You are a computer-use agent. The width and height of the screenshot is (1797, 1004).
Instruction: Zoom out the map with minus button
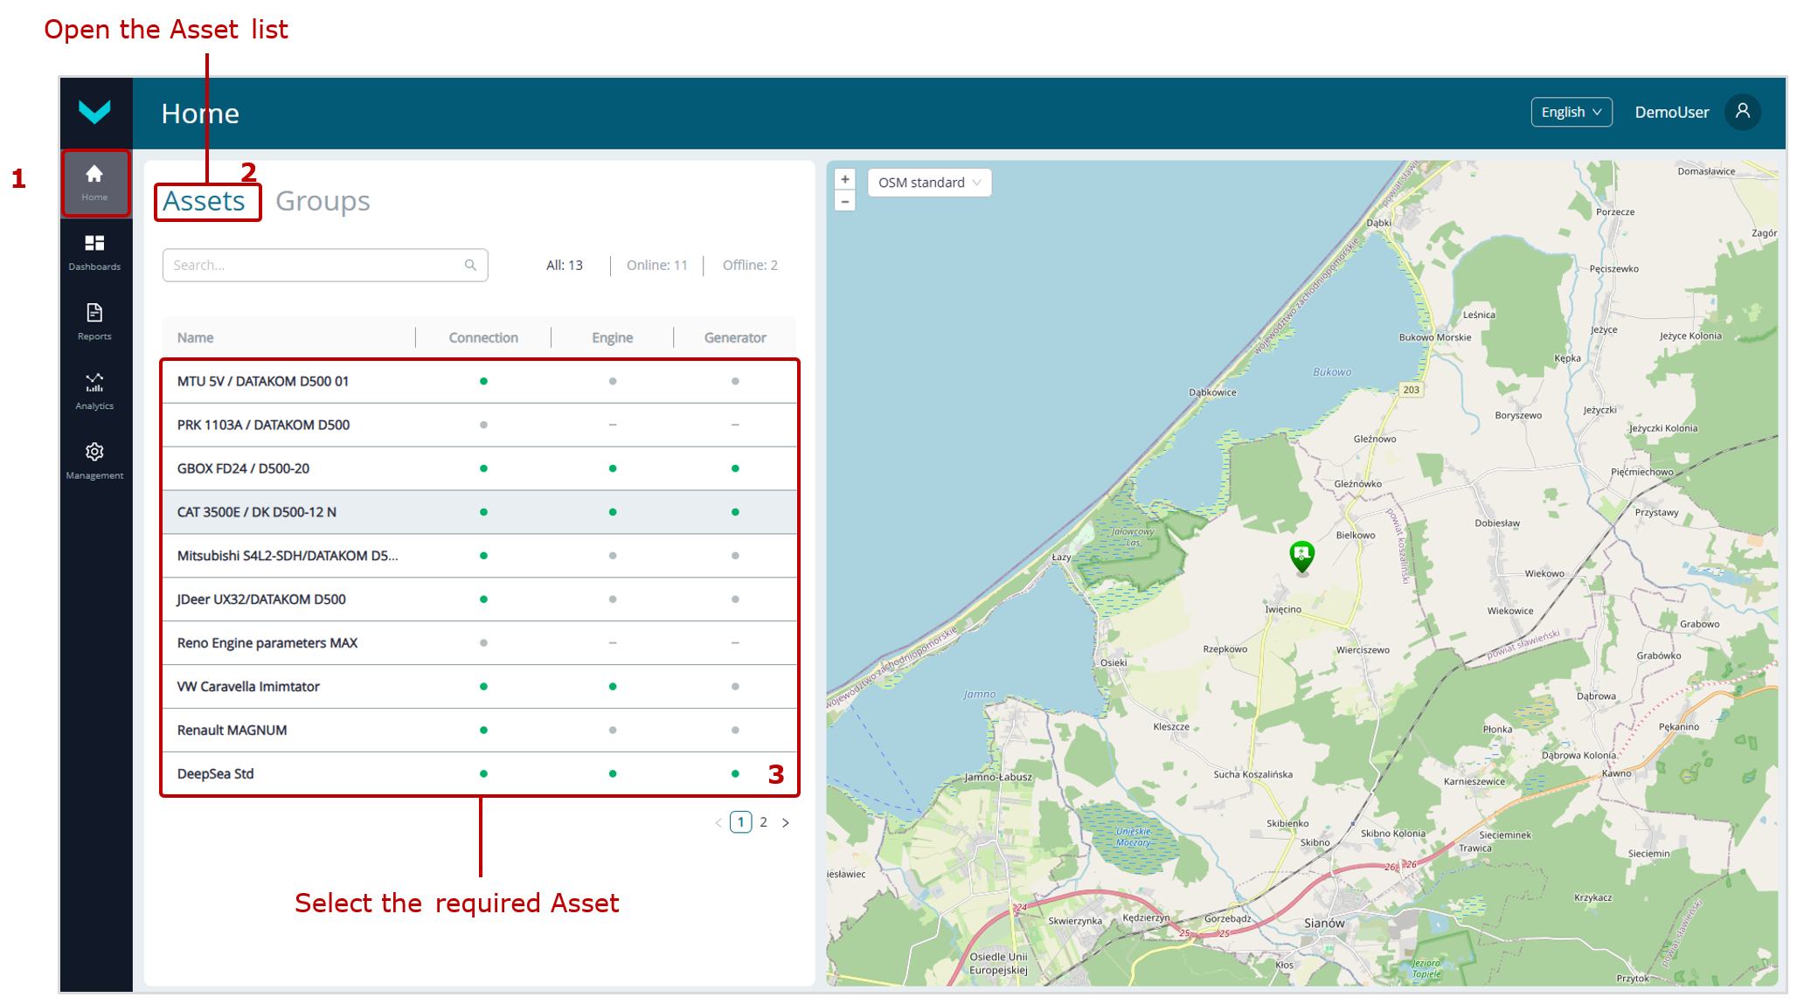(844, 202)
